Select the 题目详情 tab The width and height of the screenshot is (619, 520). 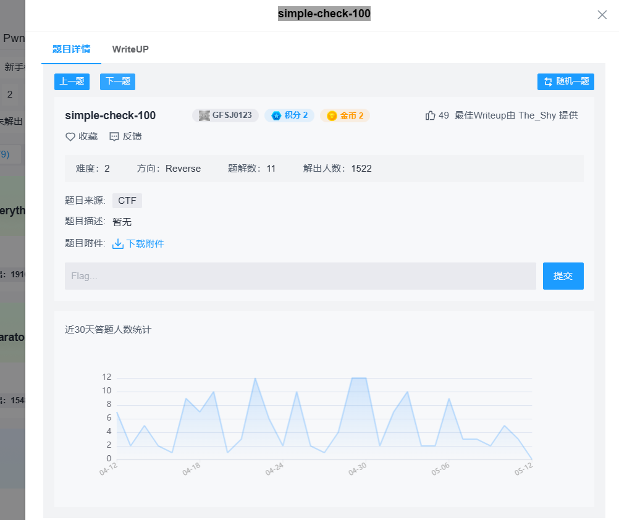click(71, 49)
